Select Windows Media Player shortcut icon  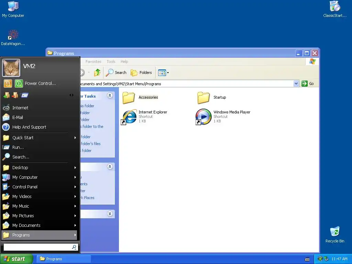click(203, 117)
